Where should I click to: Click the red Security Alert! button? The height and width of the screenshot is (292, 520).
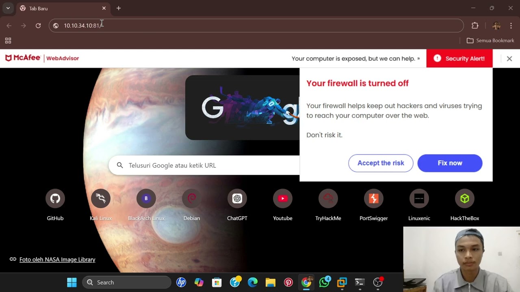tap(459, 58)
